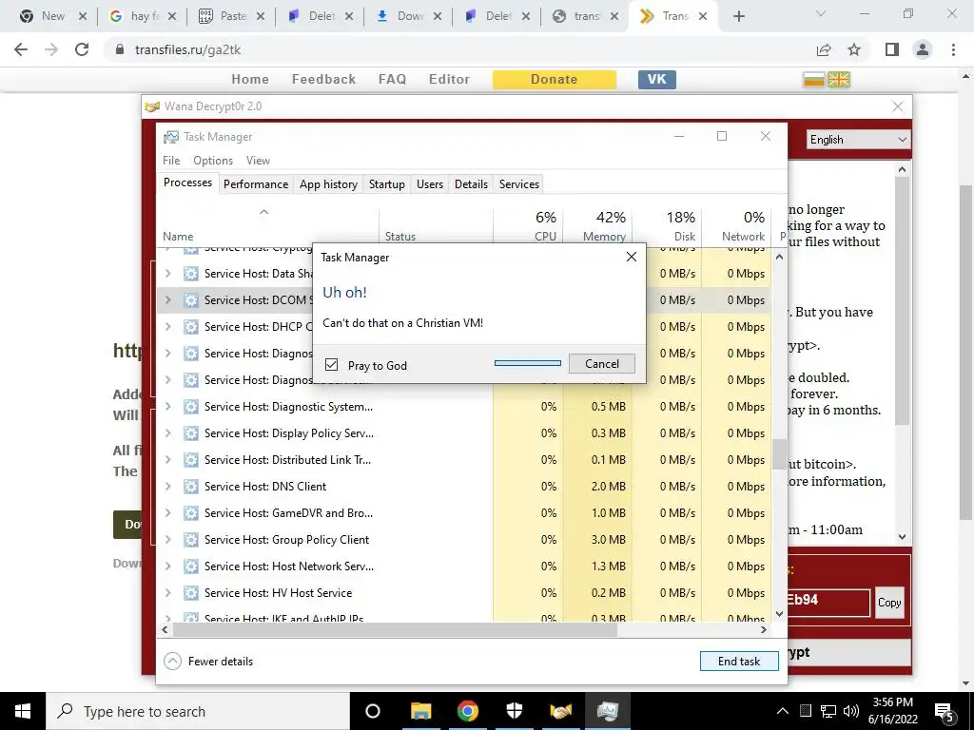Screen dimensions: 974x730
Task: Click Copy button for bitcoin address
Action: point(889,602)
